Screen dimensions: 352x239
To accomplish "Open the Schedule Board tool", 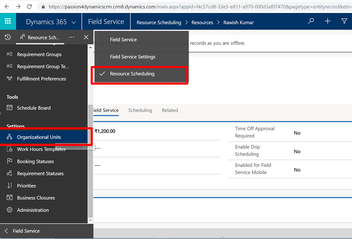I will [x=34, y=108].
